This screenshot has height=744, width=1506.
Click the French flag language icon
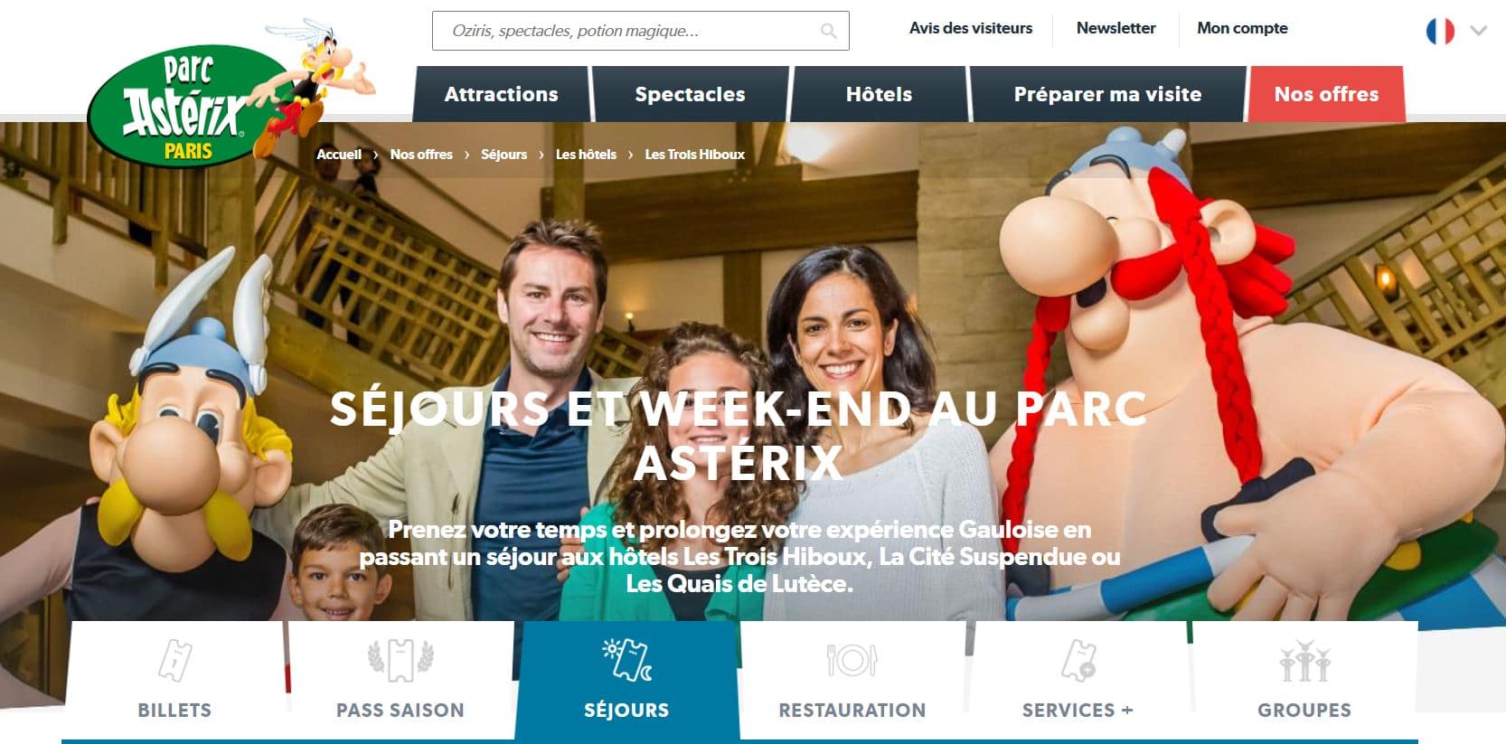[x=1440, y=31]
